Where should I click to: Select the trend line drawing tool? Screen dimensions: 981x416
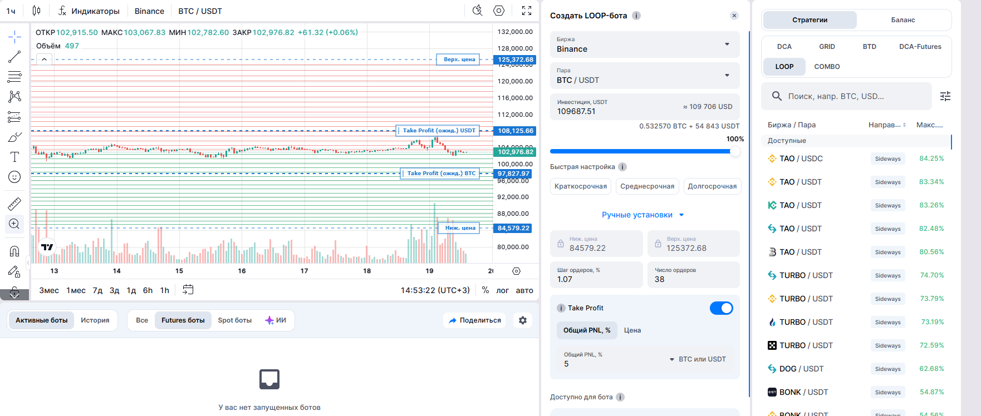[14, 57]
